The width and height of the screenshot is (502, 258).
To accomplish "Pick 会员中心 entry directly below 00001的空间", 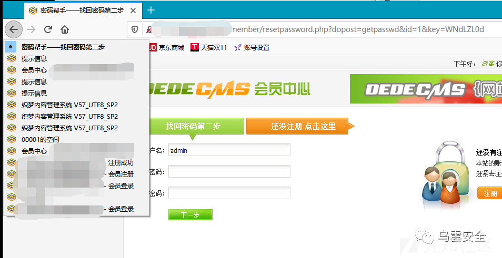I will pos(76,151).
